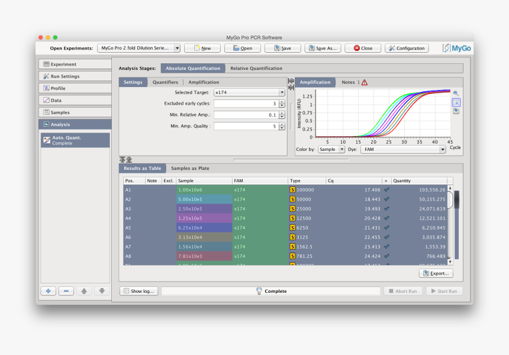Click the checkmark icon in row A6
The width and height of the screenshot is (509, 355).
386,237
